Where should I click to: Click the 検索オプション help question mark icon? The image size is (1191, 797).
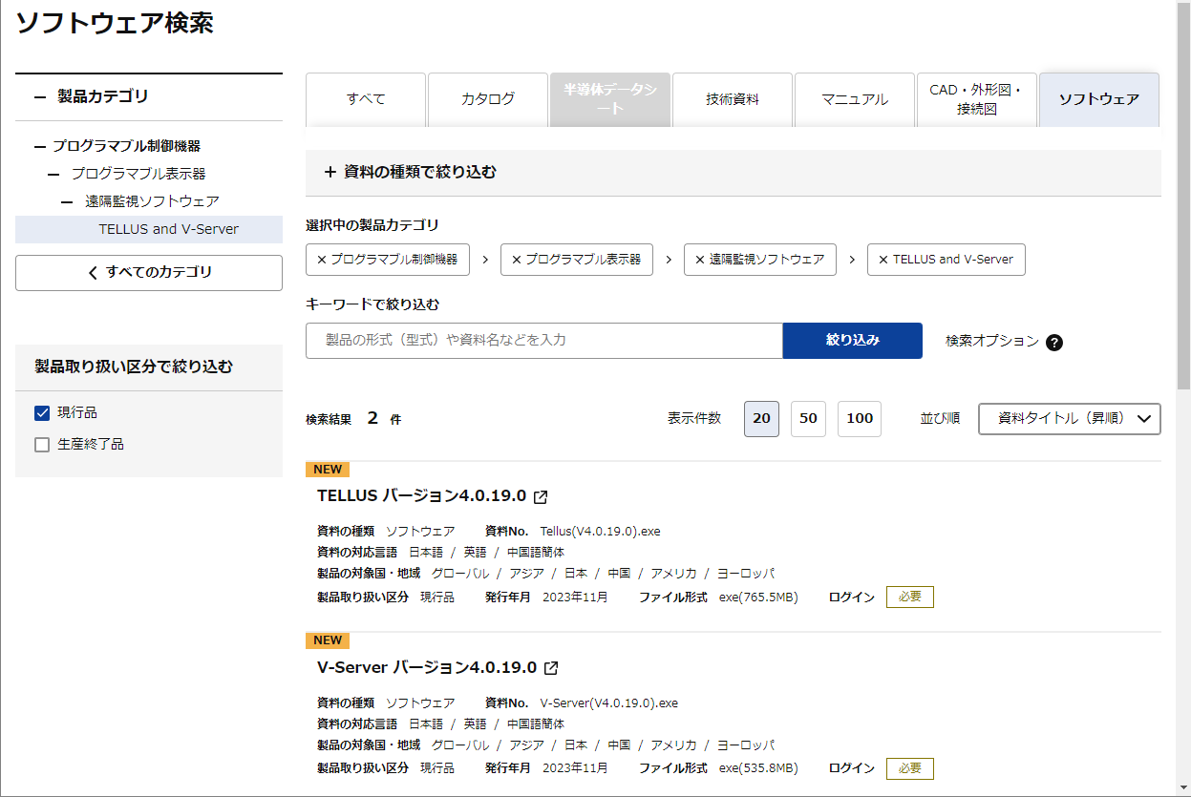pyautogui.click(x=1054, y=342)
